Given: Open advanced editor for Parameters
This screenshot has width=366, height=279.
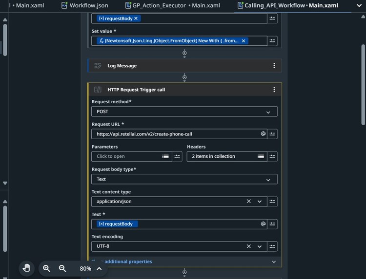Looking at the screenshot, I should (177, 156).
